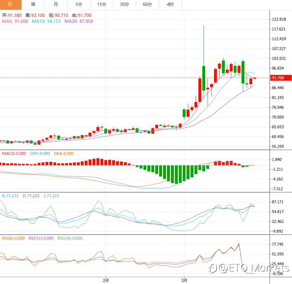The image size is (292, 284).
Task: Click the D:71.223 label
Action: click(31, 196)
